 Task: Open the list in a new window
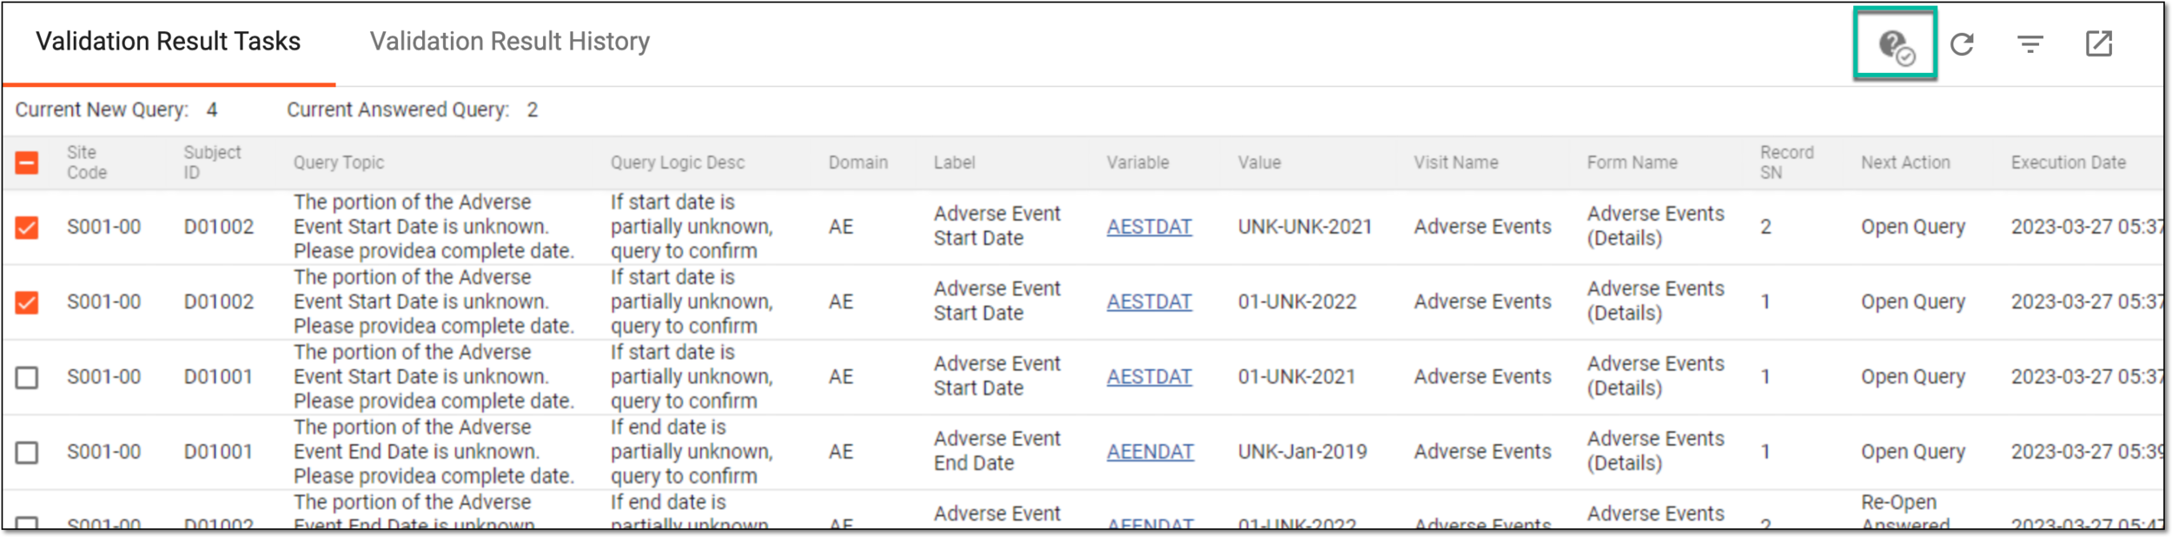coord(2098,43)
